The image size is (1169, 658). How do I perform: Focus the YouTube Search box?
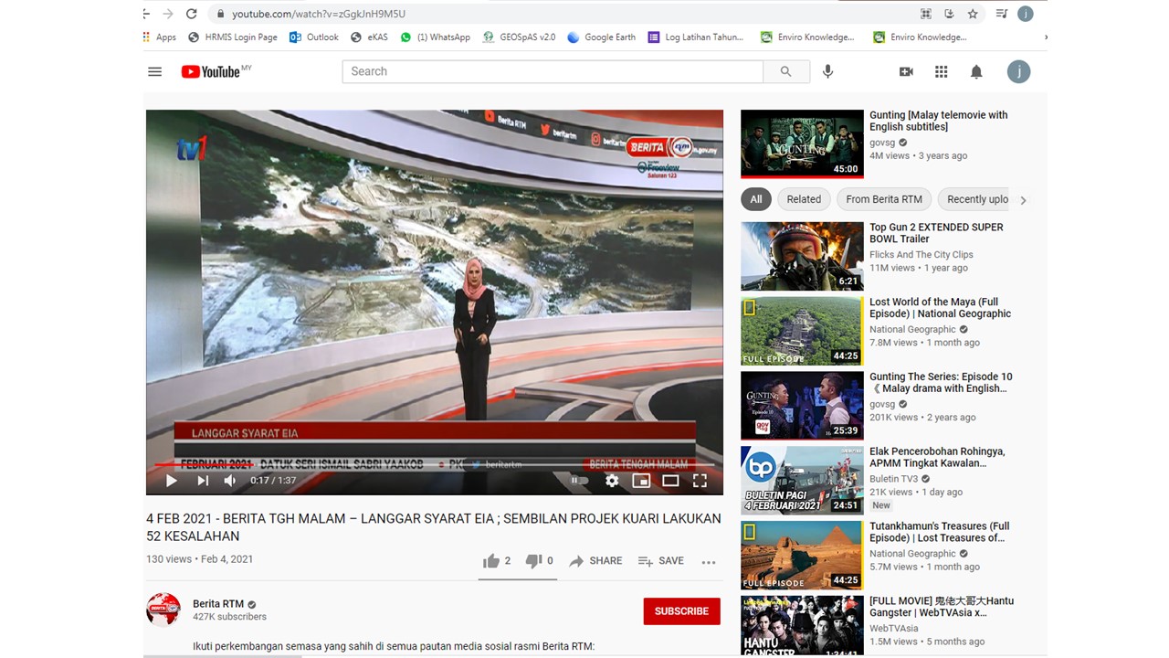(x=553, y=71)
